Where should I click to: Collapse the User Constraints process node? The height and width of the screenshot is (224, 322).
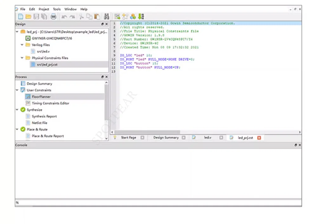tap(17, 90)
